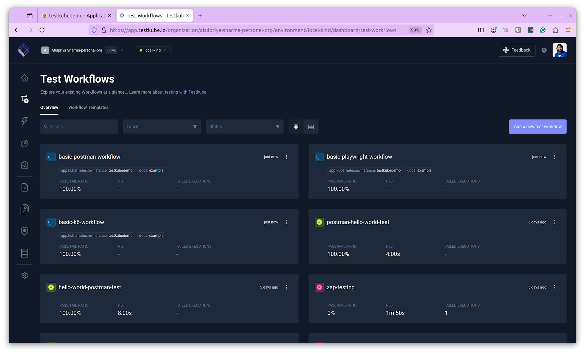Close the testkubedemo browser tab
This screenshot has width=585, height=353.
[109, 15]
